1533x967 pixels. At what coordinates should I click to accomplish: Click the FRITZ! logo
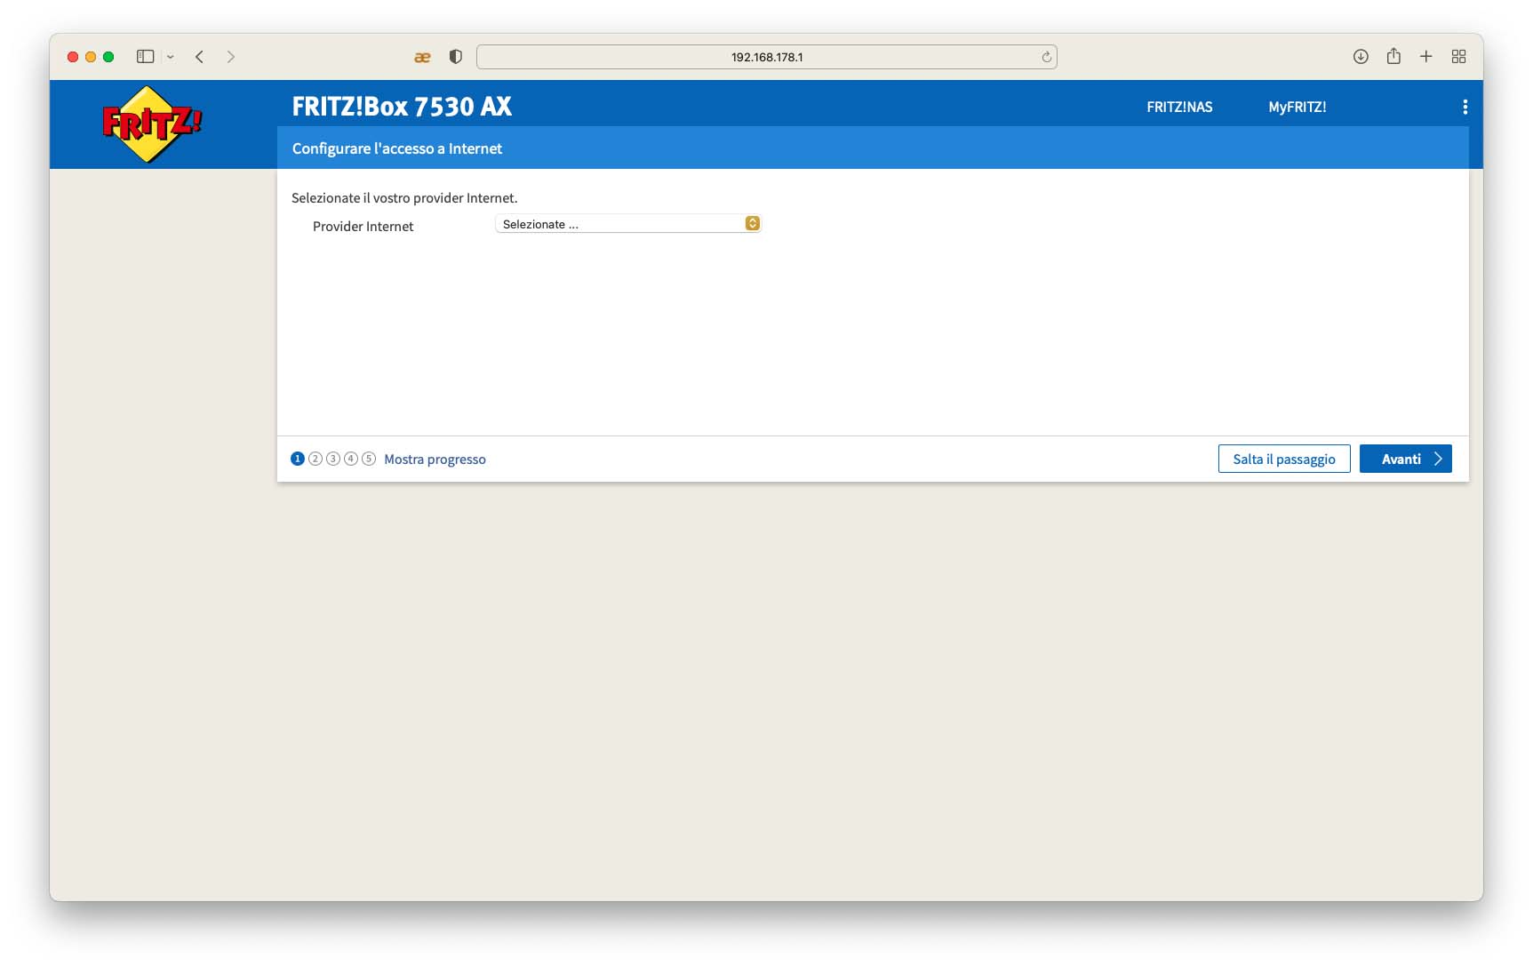coord(152,124)
